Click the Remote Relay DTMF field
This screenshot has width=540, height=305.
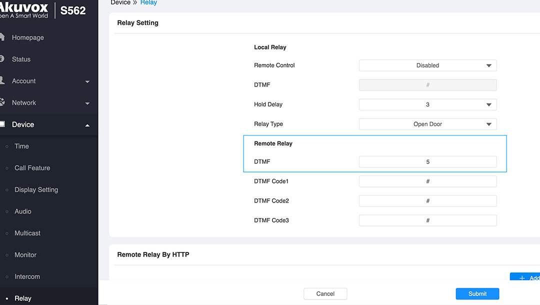427,161
